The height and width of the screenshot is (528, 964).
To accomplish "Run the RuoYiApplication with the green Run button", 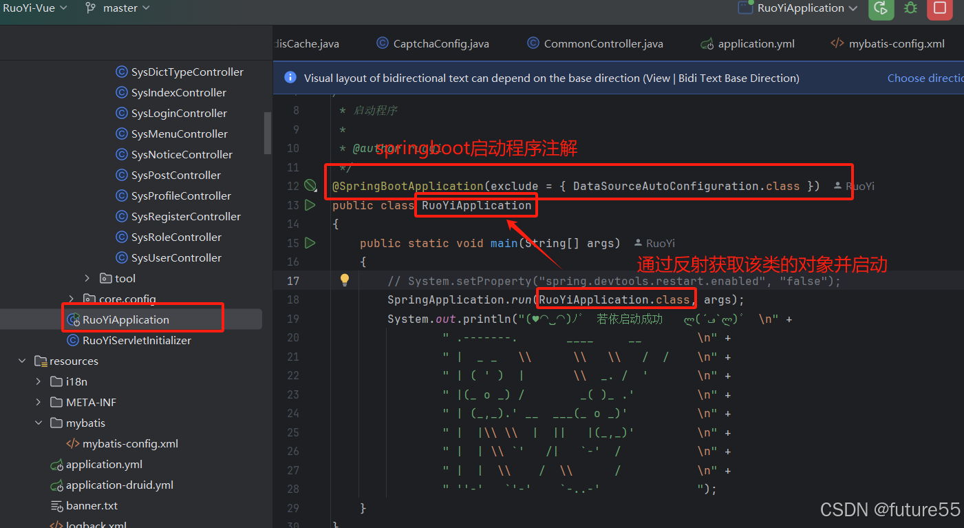I will coord(881,10).
